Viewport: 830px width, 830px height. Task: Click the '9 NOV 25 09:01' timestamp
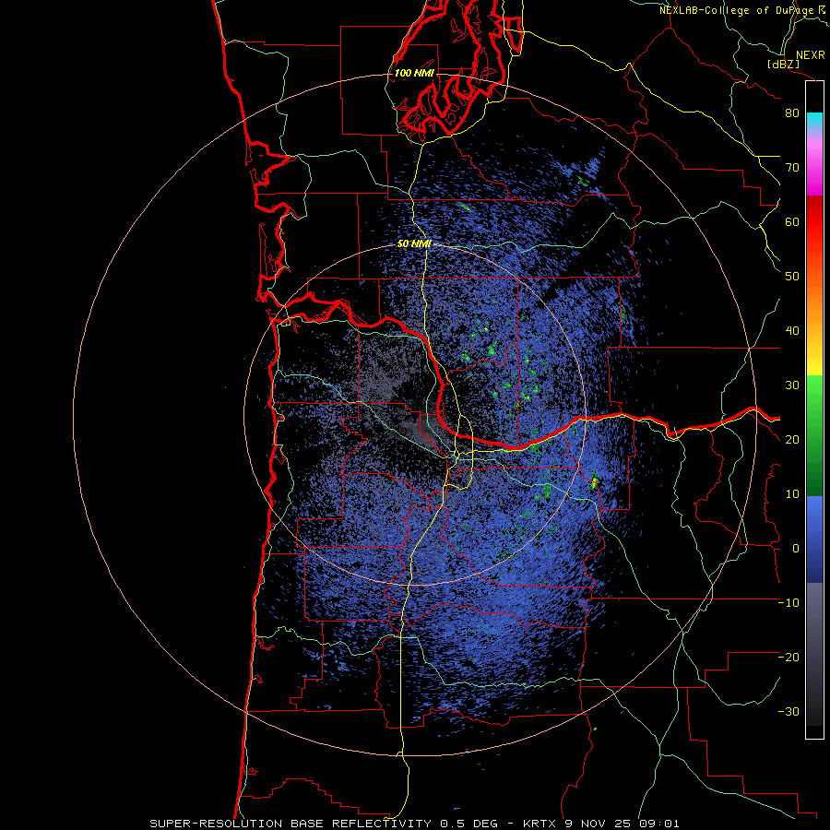click(x=622, y=824)
